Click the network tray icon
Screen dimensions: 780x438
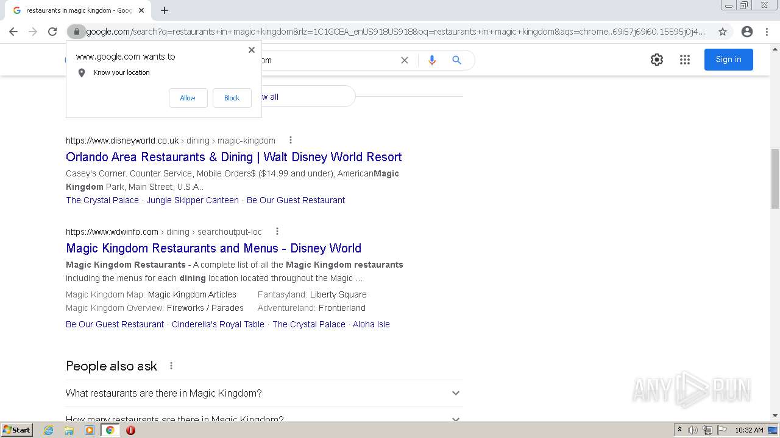(707, 430)
